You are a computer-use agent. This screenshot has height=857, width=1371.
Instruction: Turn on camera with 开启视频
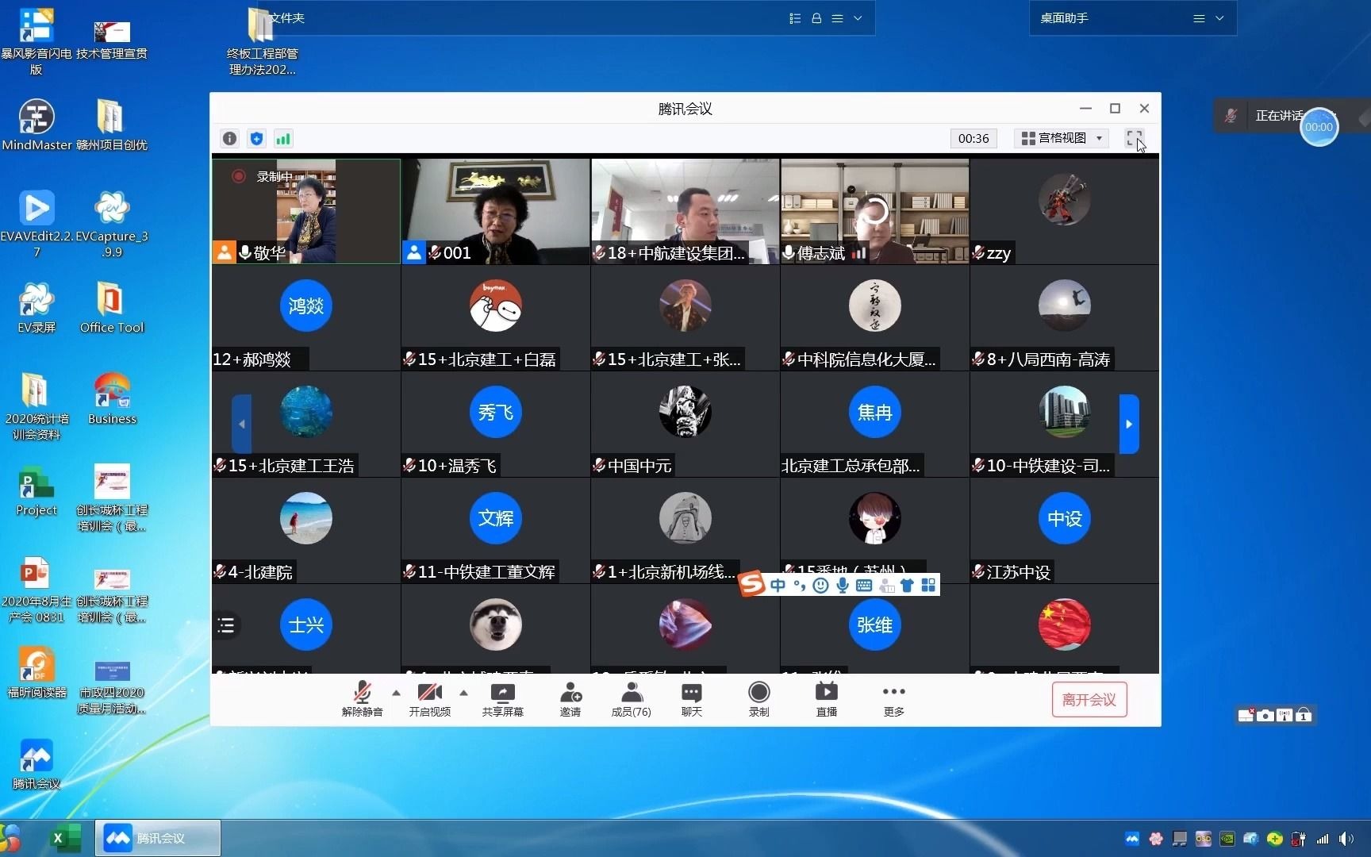tap(430, 699)
